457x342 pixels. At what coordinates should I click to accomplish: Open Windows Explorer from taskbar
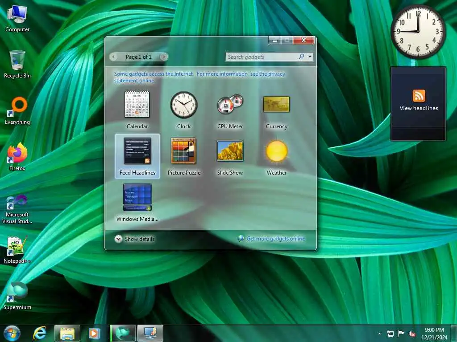pos(67,333)
